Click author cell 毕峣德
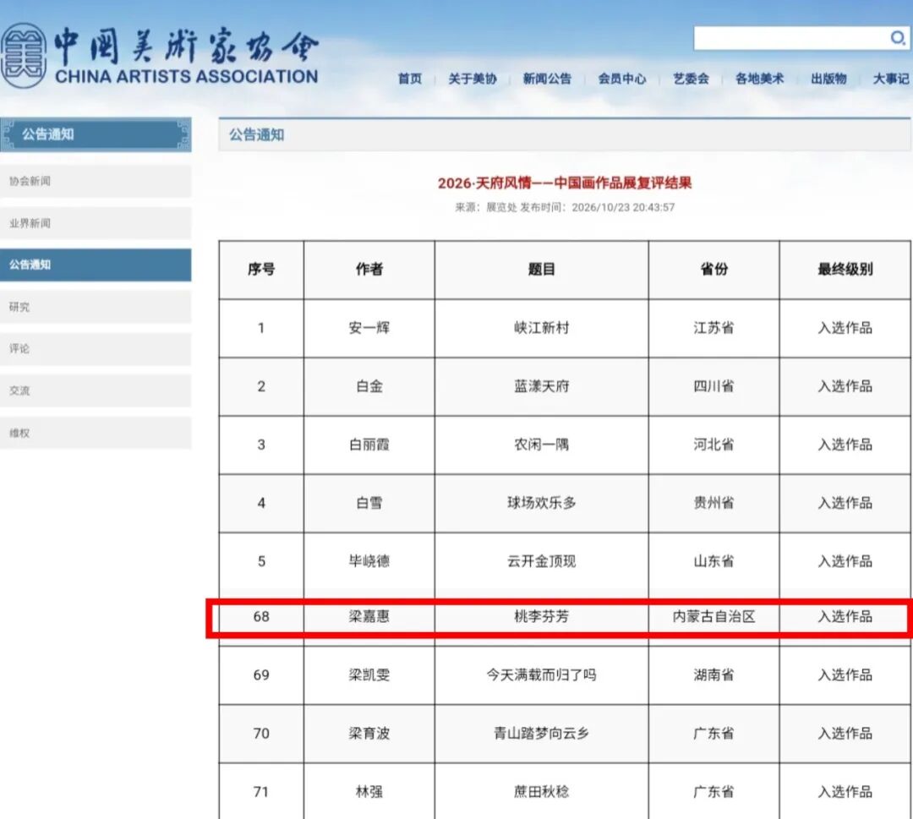This screenshot has height=819, width=913. 369,562
